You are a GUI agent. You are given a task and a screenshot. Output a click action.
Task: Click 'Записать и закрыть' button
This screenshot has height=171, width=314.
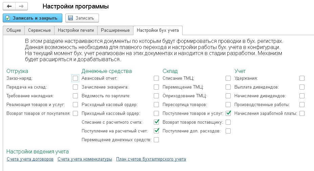click(33, 18)
